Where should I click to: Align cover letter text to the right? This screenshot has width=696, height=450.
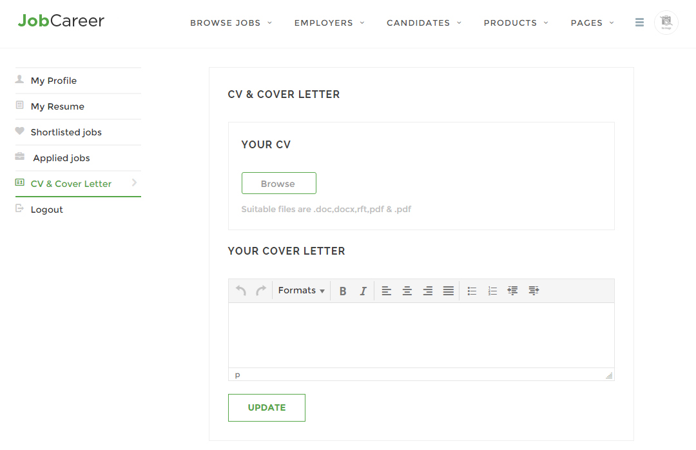(x=428, y=291)
